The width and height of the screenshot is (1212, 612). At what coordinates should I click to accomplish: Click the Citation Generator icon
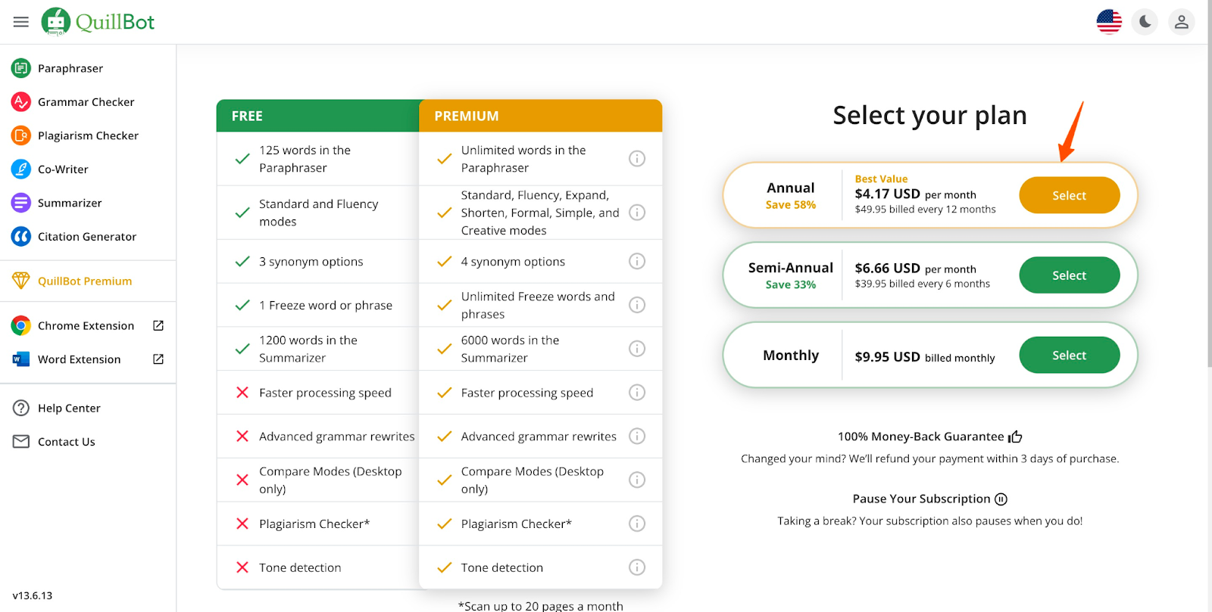pyautogui.click(x=21, y=237)
